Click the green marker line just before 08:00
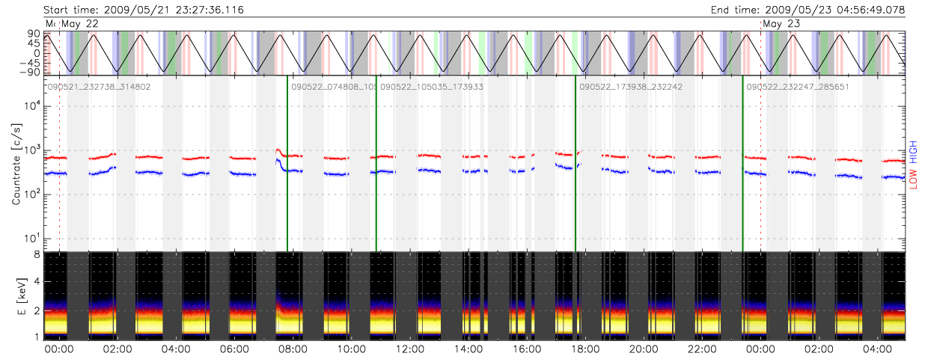Viewport: 928px width, 359px height. pos(287,165)
